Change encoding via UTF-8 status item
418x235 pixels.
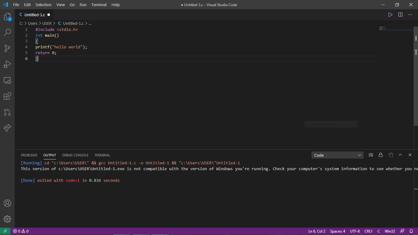point(355,231)
